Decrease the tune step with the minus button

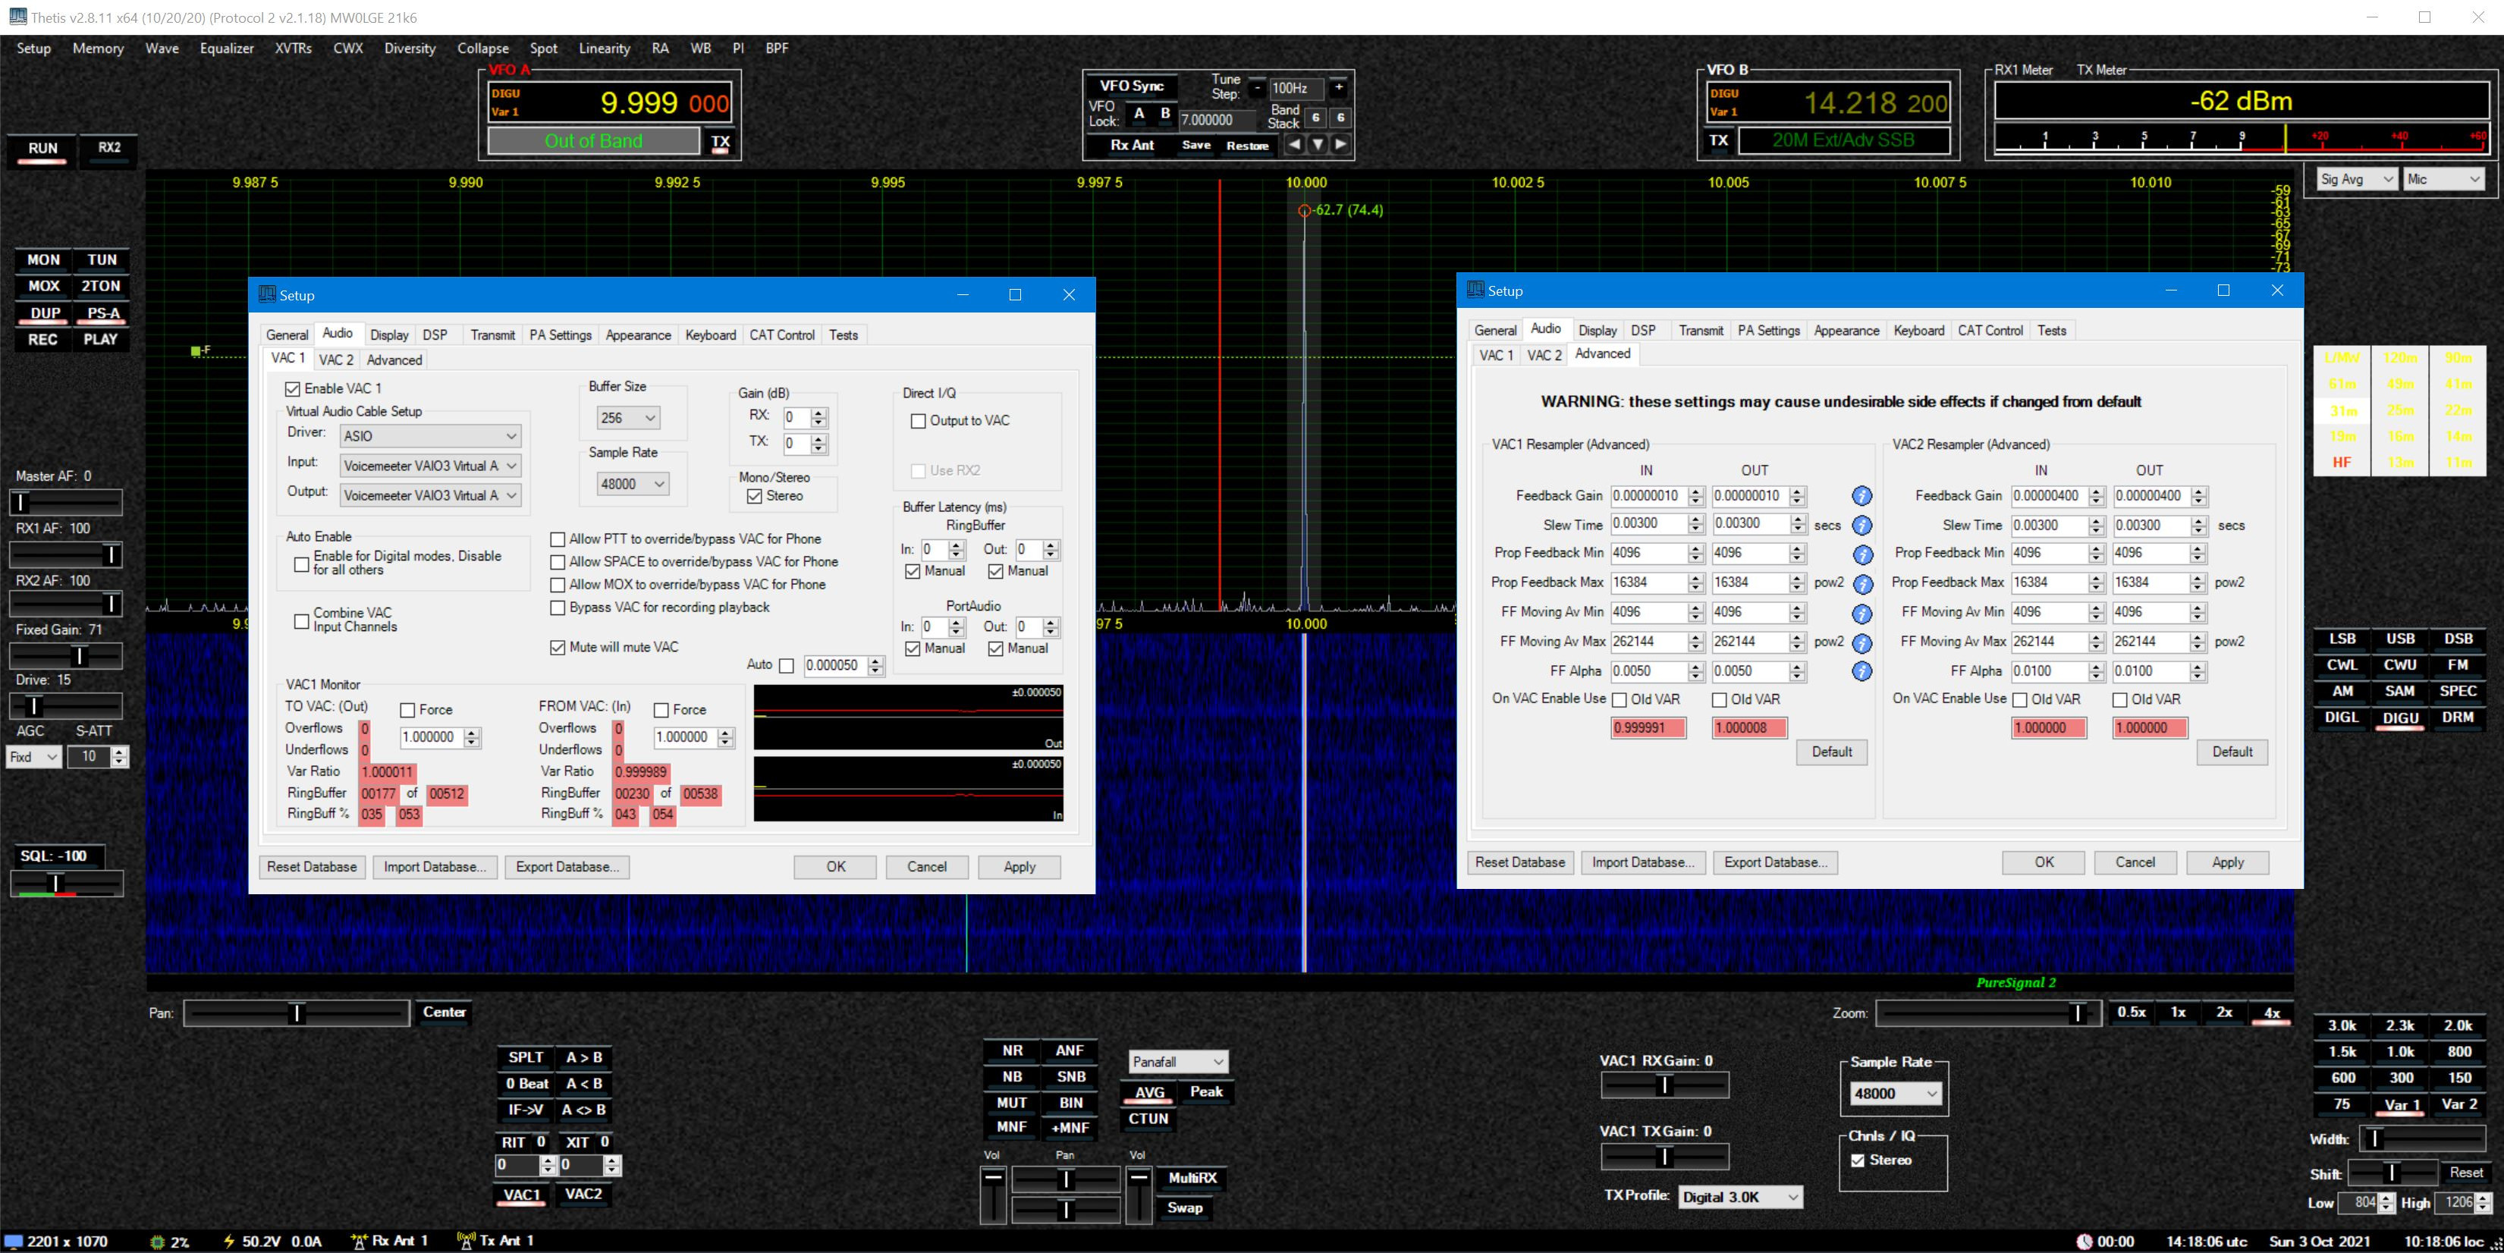click(x=1257, y=87)
